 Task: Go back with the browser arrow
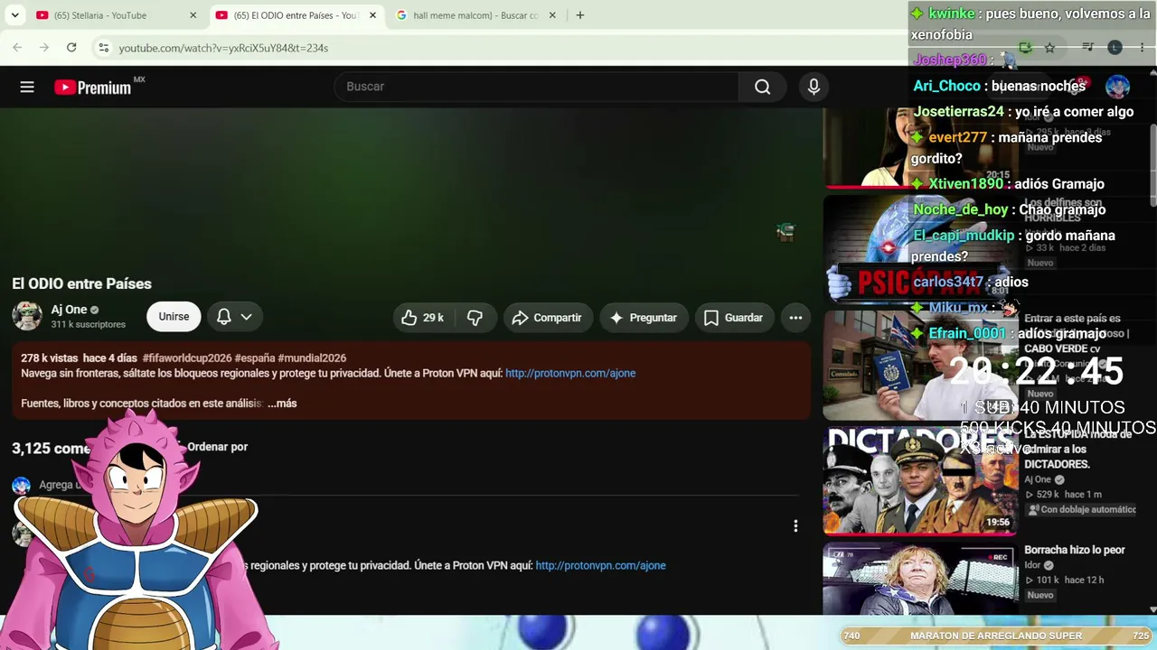tap(17, 48)
